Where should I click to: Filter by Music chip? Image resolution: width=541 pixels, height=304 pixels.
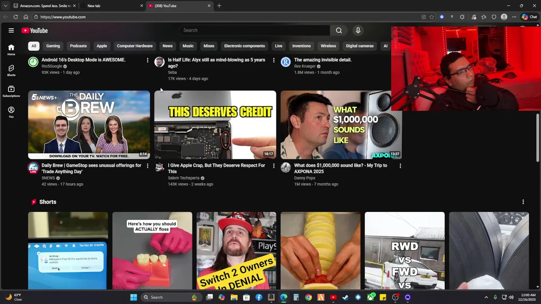click(188, 46)
